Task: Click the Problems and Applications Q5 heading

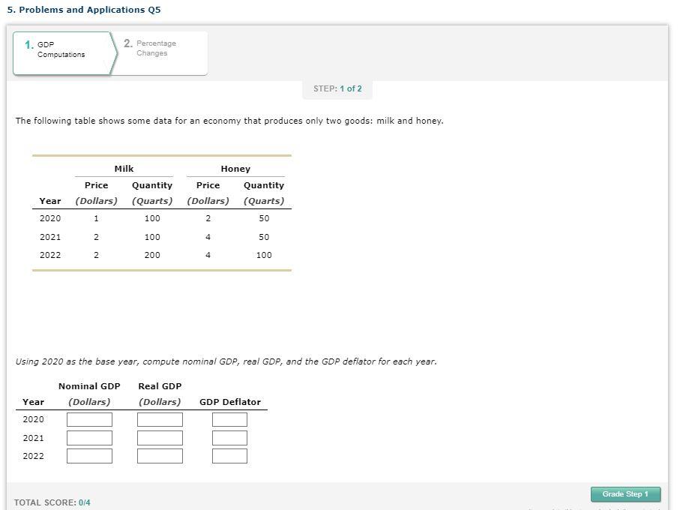Action: pyautogui.click(x=84, y=10)
